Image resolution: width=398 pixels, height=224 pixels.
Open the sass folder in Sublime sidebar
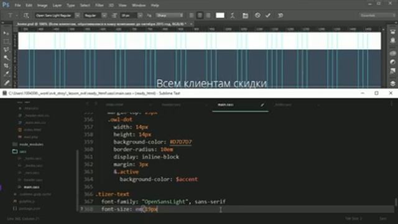(23, 152)
